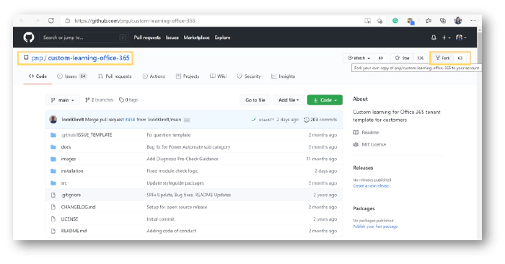Viewport: 505px width, 264px height.
Task: Open notifications bell icon
Action: tap(434, 38)
